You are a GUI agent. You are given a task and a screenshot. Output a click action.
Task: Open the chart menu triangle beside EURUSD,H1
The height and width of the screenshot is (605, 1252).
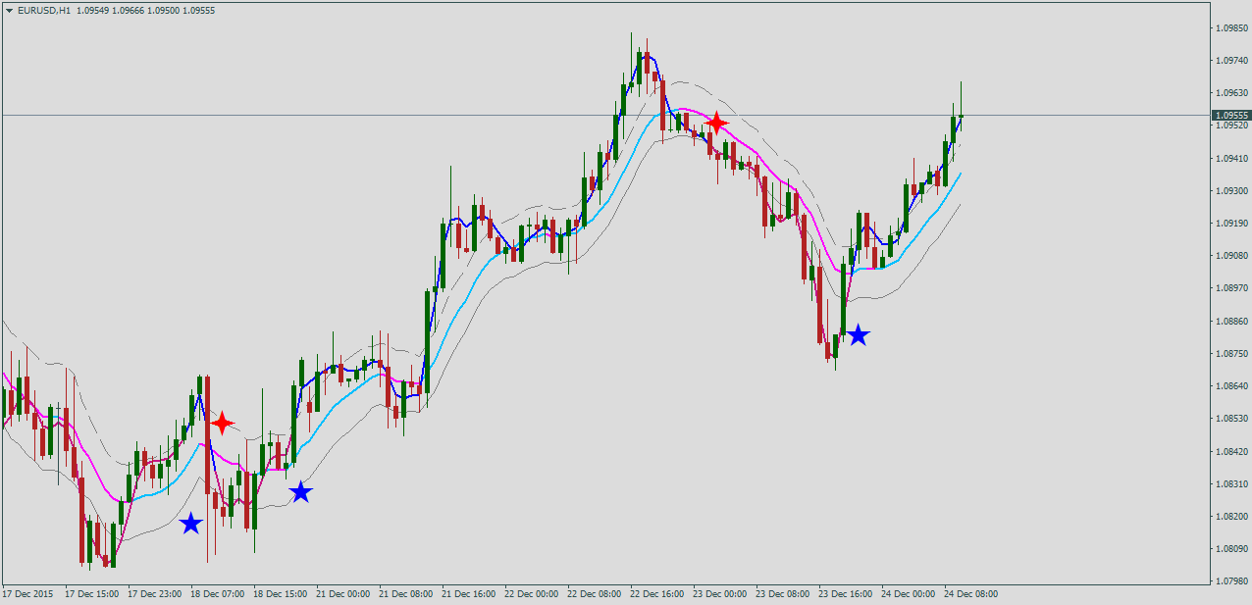(x=9, y=11)
